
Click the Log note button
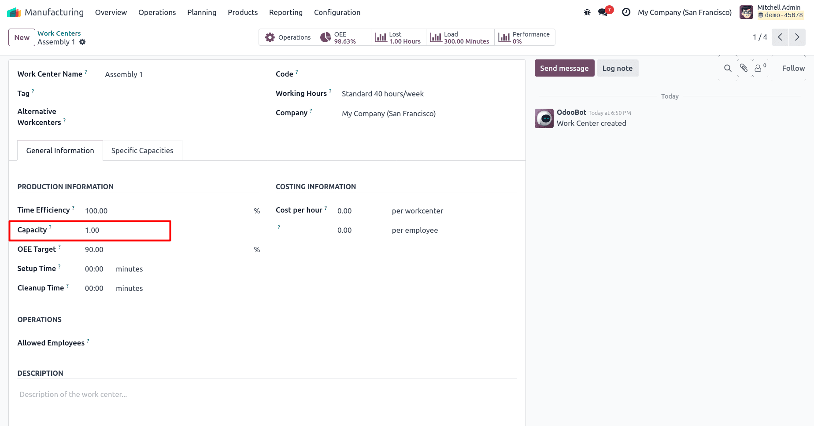(x=617, y=68)
